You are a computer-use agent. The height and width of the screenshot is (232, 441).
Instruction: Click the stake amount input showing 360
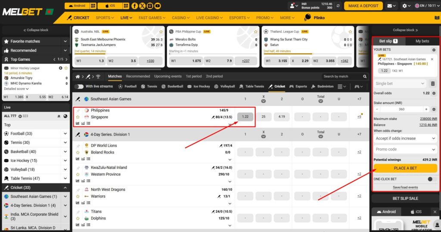(x=401, y=109)
